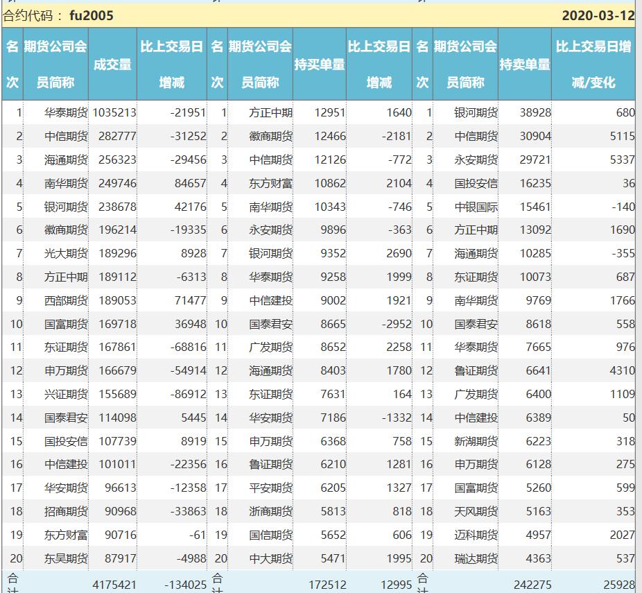
Task: Click the 招商期货 row entry
Action: coord(66,511)
